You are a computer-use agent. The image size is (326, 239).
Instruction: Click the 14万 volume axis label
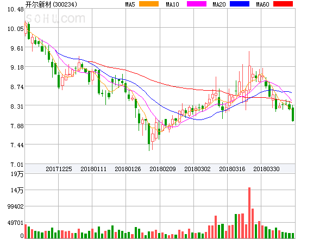(x=17, y=190)
